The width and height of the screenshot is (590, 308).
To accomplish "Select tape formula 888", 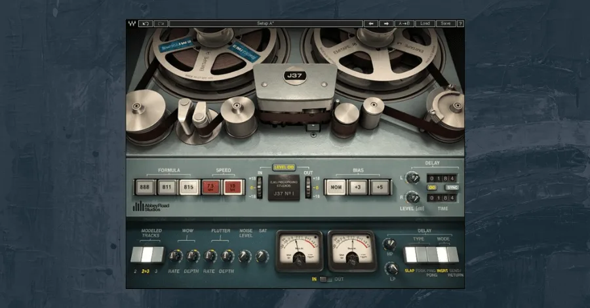I will (145, 187).
